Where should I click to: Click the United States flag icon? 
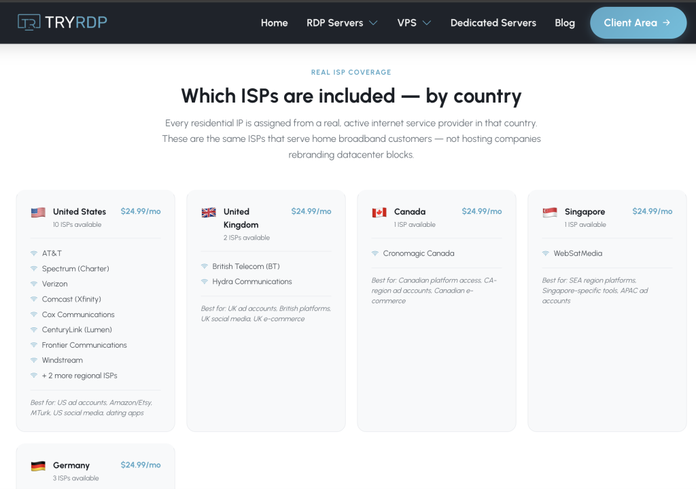38,212
